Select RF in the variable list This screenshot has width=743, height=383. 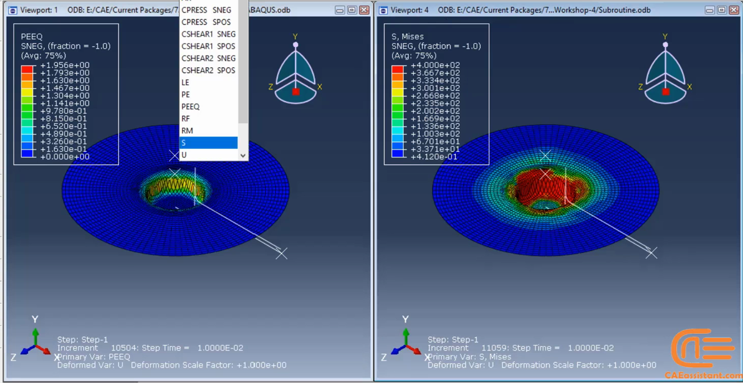[x=208, y=119]
